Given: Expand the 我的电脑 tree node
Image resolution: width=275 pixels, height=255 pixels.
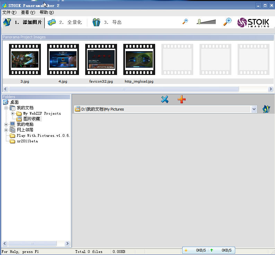Looking at the screenshot, I should tap(6, 124).
